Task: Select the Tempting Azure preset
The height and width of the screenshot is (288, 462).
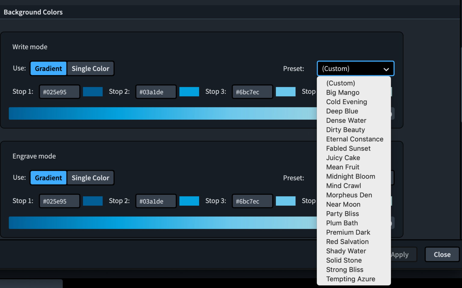Action: 350,279
